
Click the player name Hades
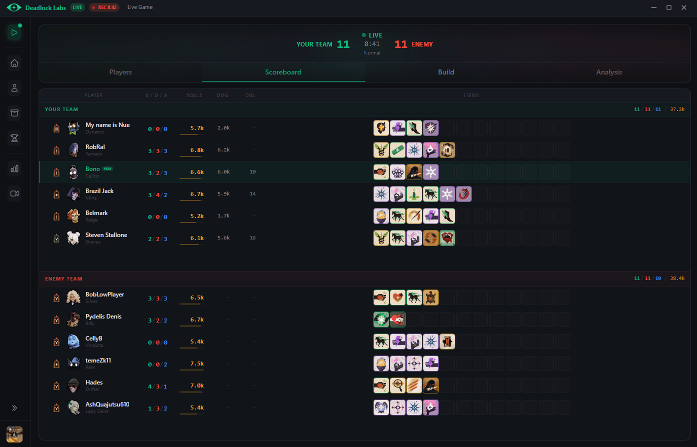point(94,382)
